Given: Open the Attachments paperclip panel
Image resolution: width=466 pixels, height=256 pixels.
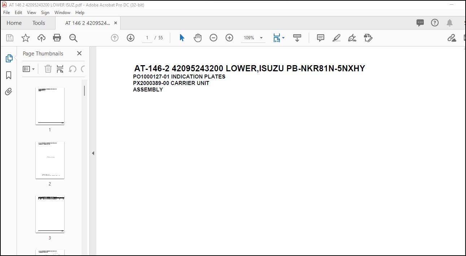Looking at the screenshot, I should tap(8, 91).
